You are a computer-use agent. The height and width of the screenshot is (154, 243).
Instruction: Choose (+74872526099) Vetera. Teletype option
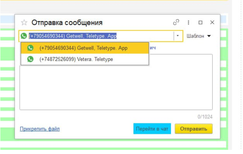click(x=85, y=59)
